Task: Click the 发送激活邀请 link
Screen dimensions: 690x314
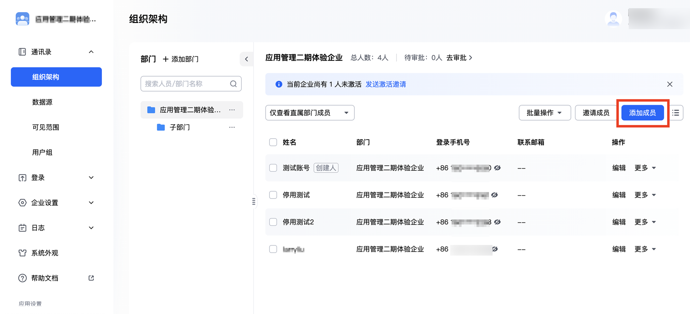Action: click(x=386, y=84)
